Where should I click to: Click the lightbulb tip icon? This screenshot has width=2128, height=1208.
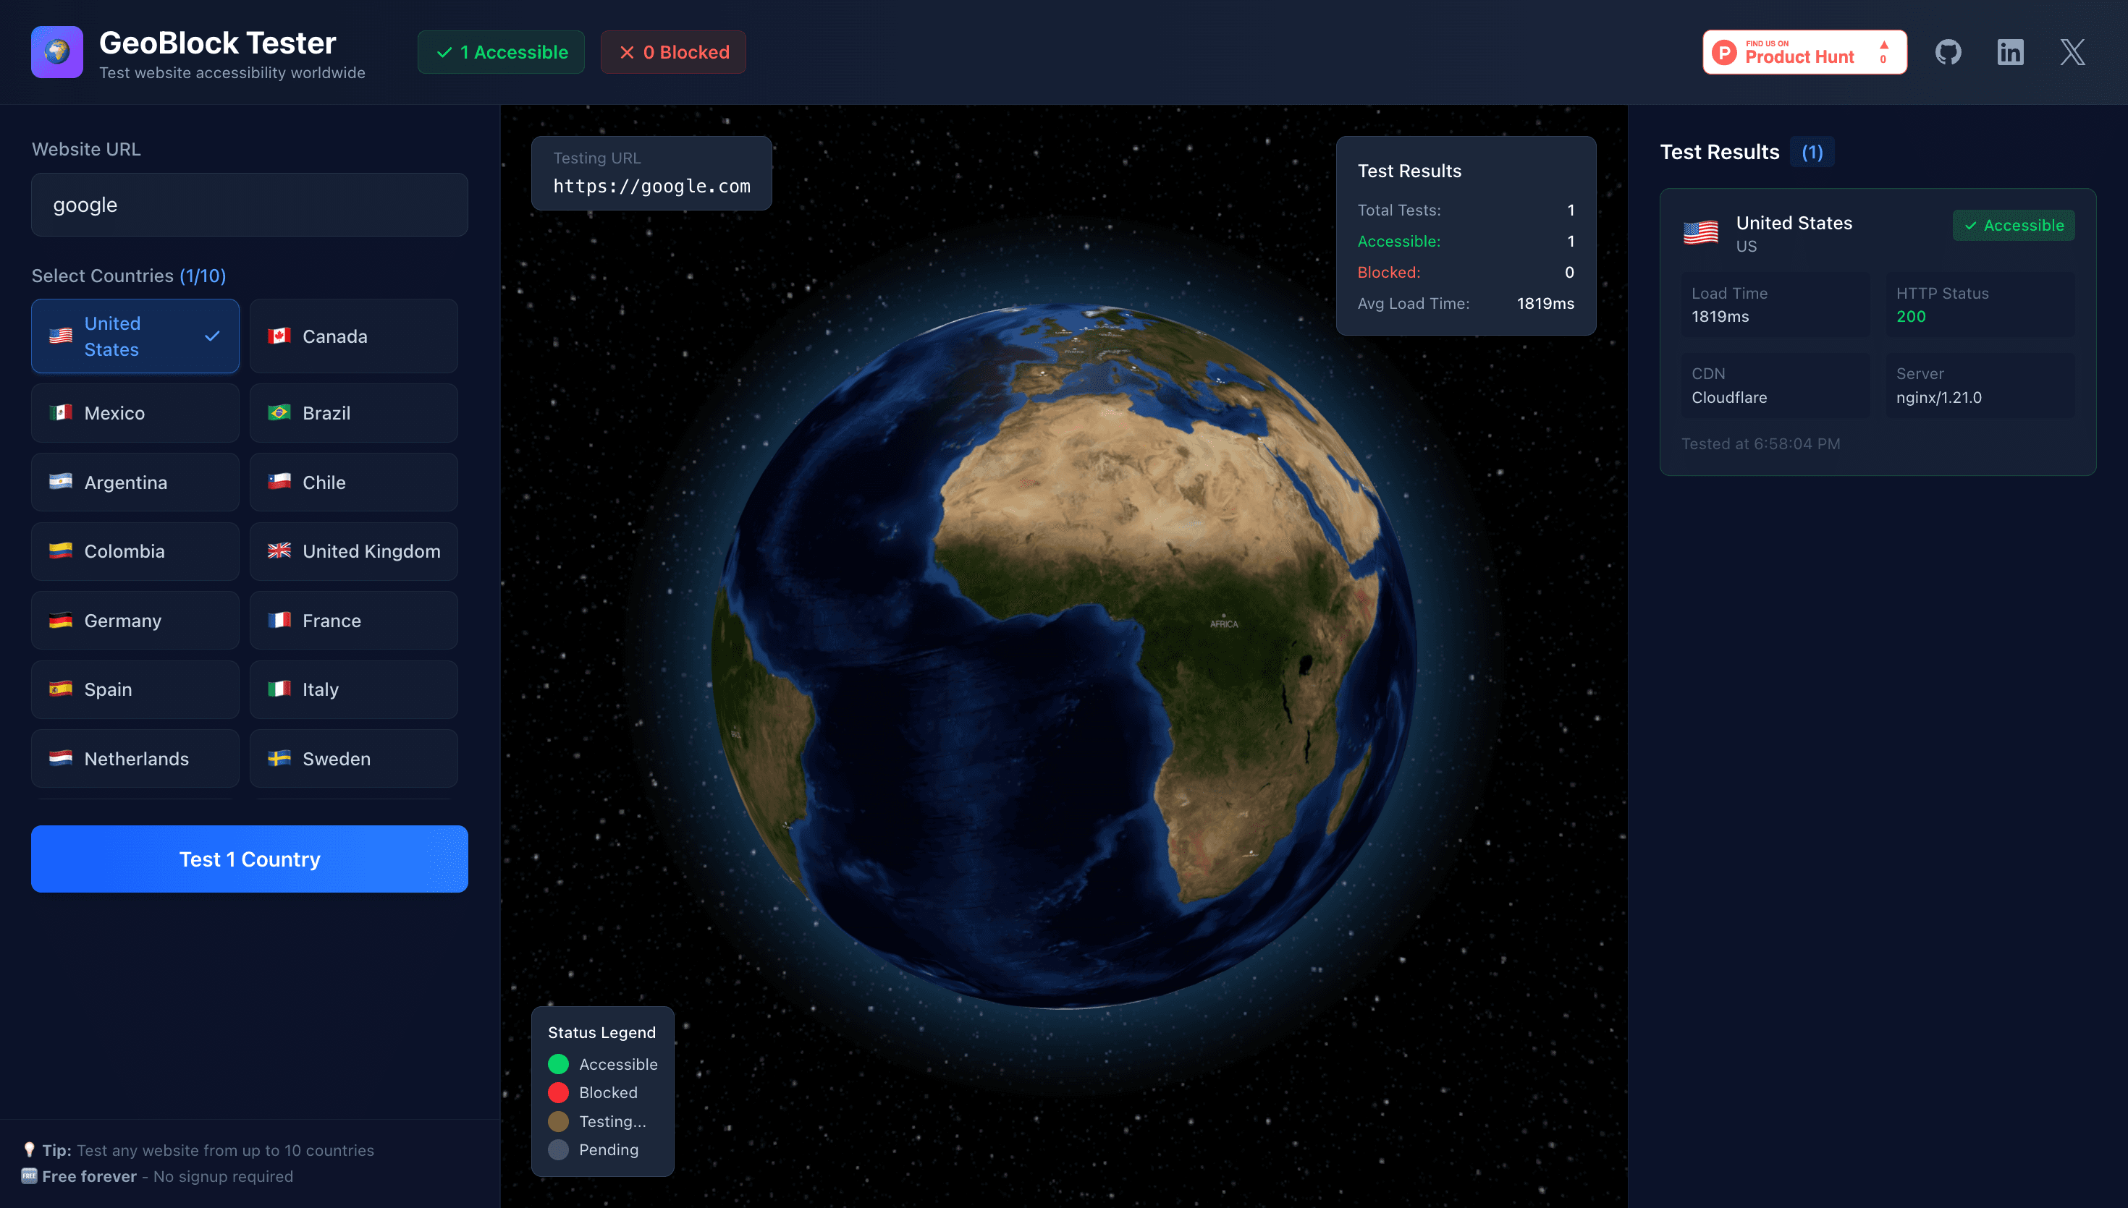coord(30,1149)
